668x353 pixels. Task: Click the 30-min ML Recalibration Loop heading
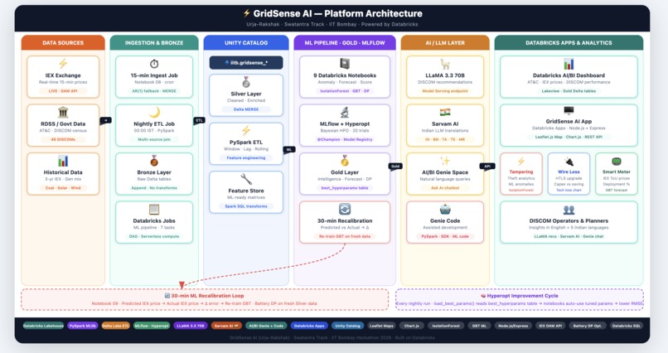205,296
